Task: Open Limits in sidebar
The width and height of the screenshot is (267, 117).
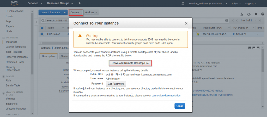Action: 9,31
